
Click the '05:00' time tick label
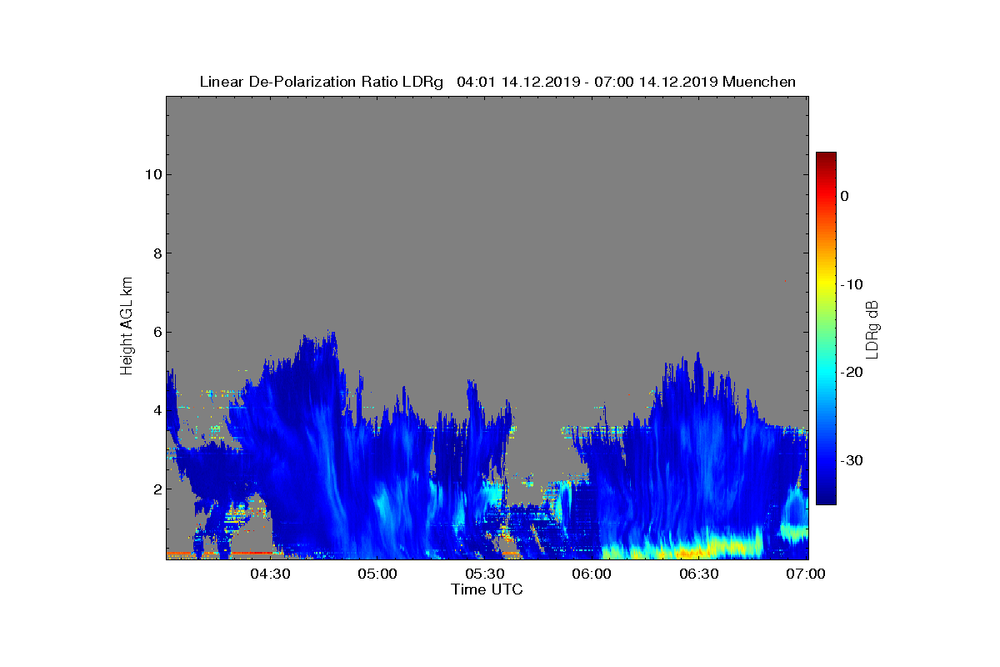(377, 574)
